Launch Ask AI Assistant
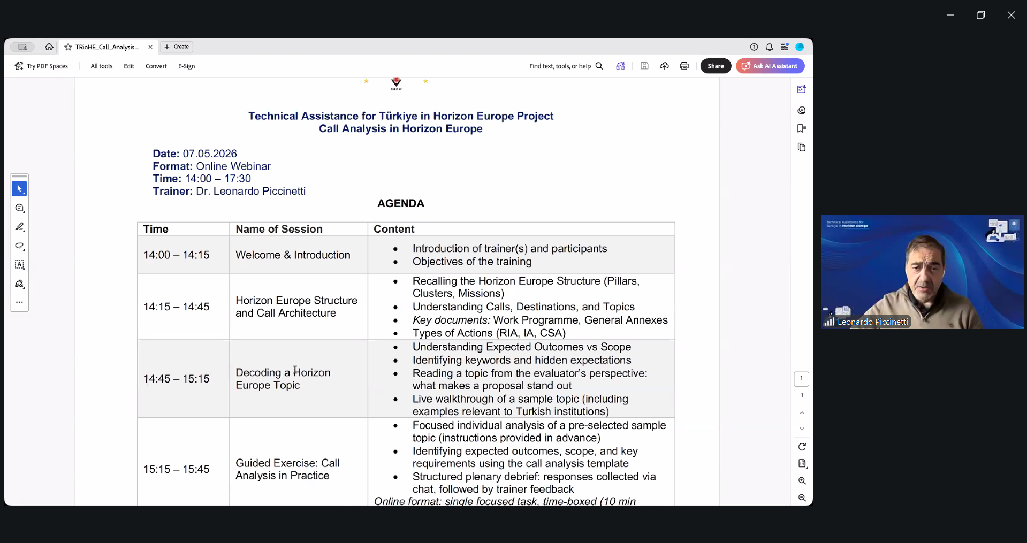This screenshot has height=543, width=1027. coord(770,66)
